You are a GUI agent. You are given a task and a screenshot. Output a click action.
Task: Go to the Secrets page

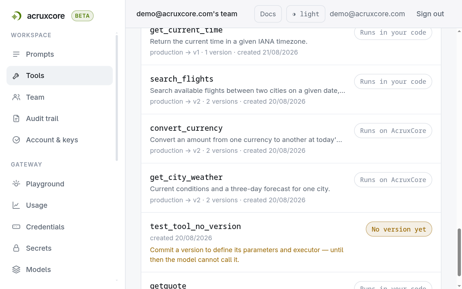(60, 248)
